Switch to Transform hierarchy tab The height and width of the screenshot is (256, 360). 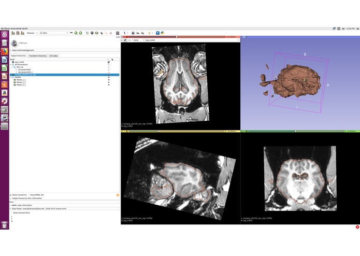pyautogui.click(x=38, y=56)
